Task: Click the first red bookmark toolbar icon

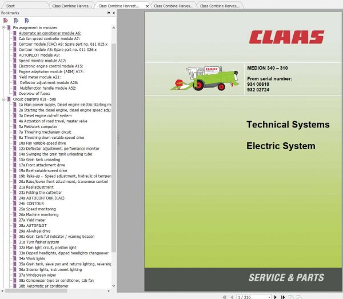Action: (x=6, y=21)
